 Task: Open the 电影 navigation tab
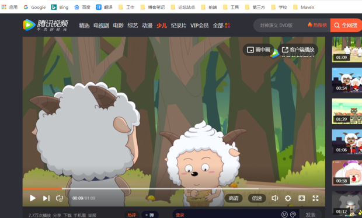pyautogui.click(x=118, y=25)
